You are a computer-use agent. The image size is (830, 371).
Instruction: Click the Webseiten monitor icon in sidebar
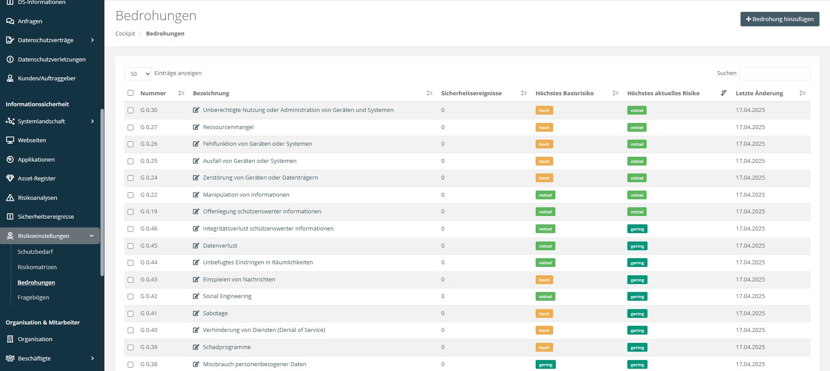pyautogui.click(x=10, y=140)
